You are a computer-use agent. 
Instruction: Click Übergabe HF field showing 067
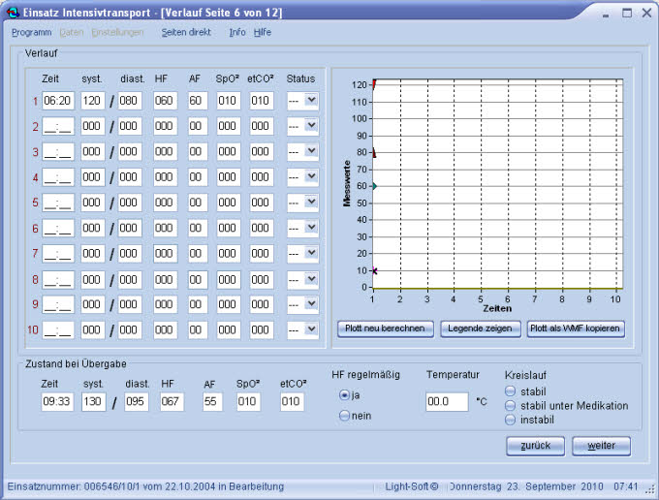point(172,402)
